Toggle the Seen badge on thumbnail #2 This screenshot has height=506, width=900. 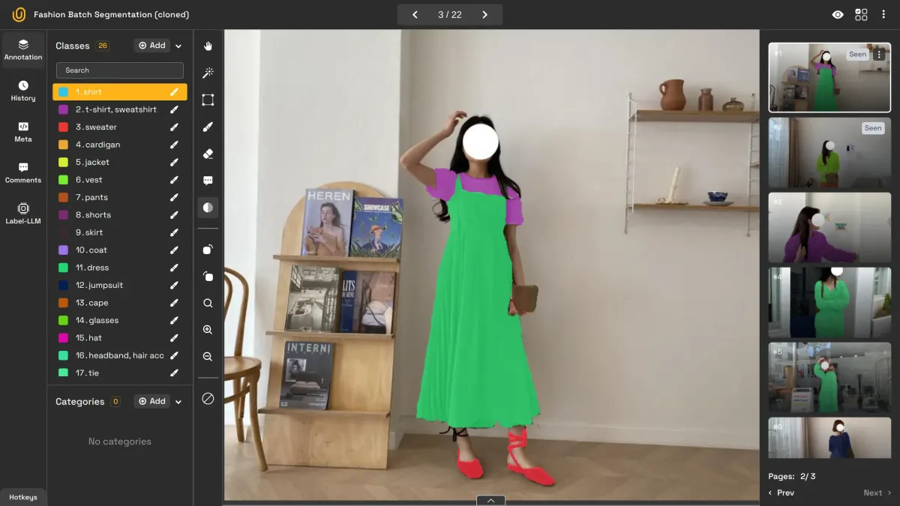(x=872, y=127)
